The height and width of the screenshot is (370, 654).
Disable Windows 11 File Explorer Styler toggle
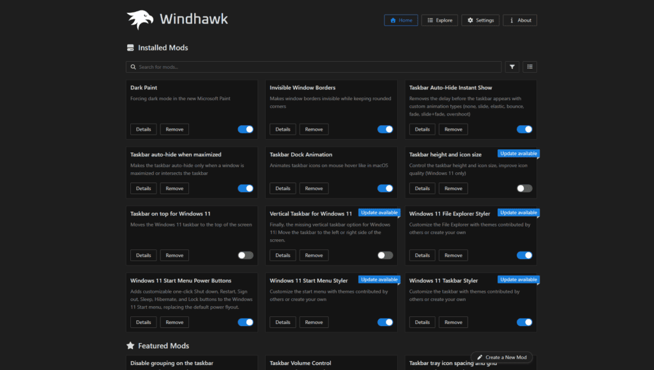524,255
